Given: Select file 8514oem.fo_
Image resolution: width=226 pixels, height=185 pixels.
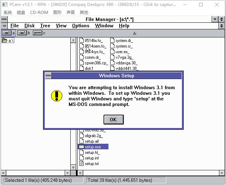Looking at the screenshot, I should 93,46.
